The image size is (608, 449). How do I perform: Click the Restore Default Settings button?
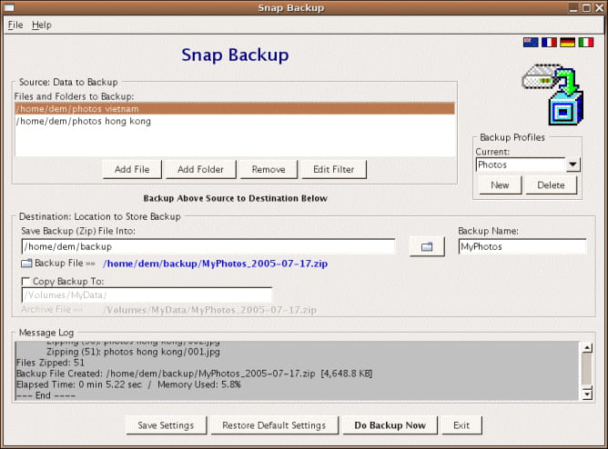273,425
